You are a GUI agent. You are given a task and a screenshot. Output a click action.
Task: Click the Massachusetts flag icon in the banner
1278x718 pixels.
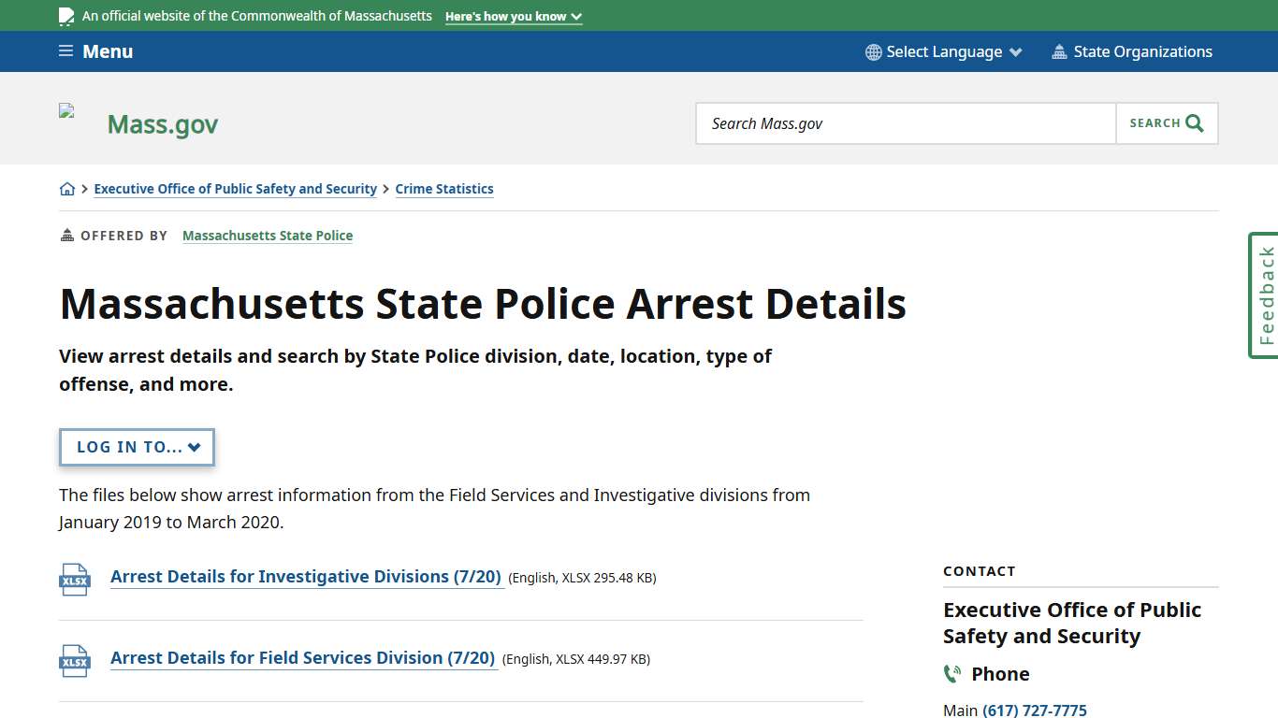point(65,15)
